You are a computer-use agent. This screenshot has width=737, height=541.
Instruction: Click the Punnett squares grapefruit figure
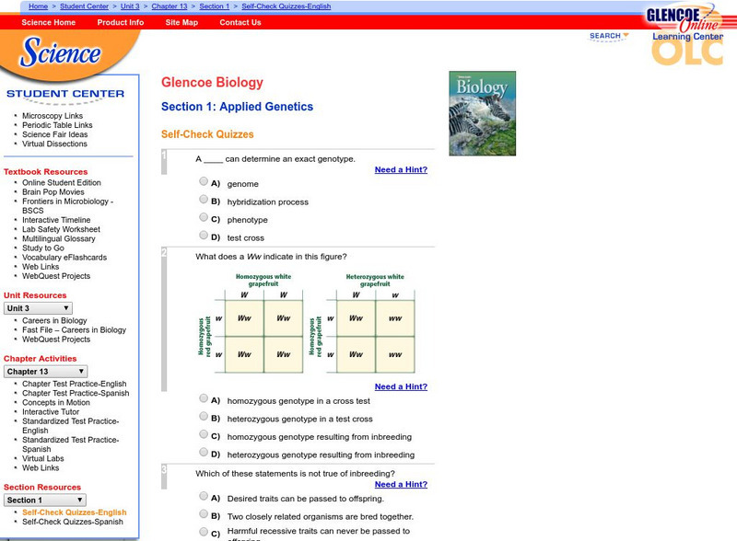coord(307,323)
